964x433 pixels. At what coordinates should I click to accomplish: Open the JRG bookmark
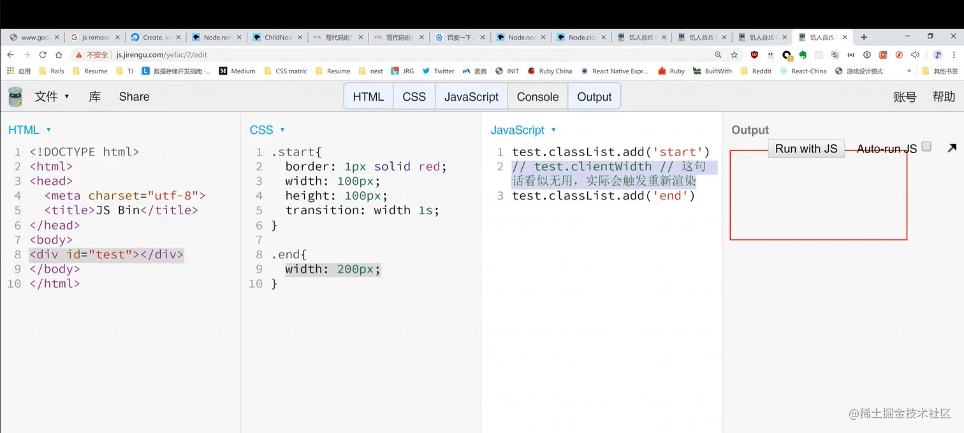click(402, 71)
